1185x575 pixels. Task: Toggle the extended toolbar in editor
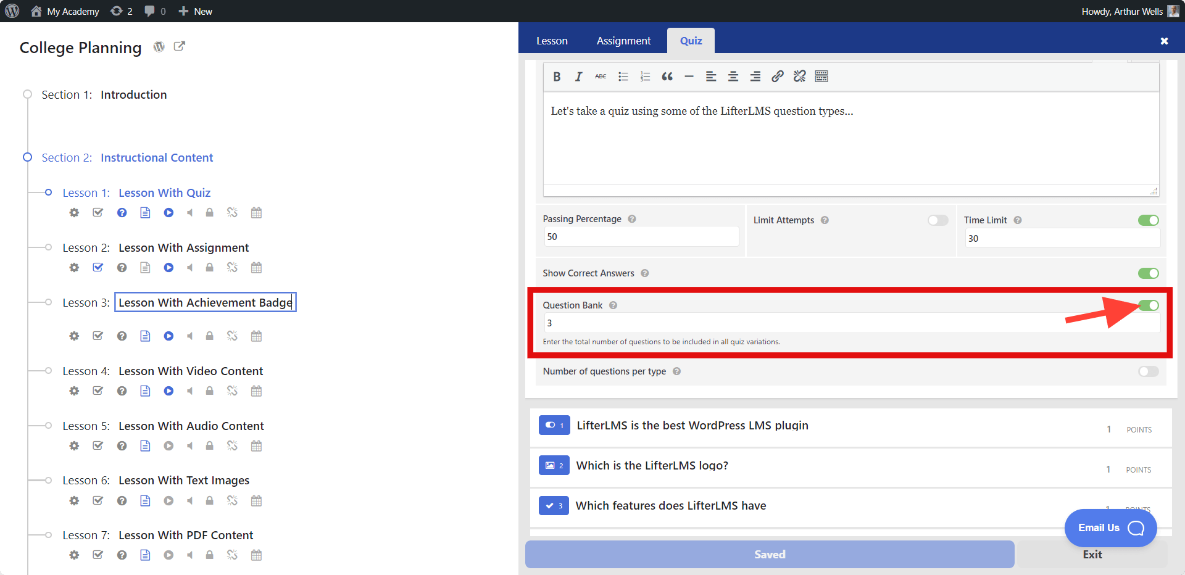point(821,77)
